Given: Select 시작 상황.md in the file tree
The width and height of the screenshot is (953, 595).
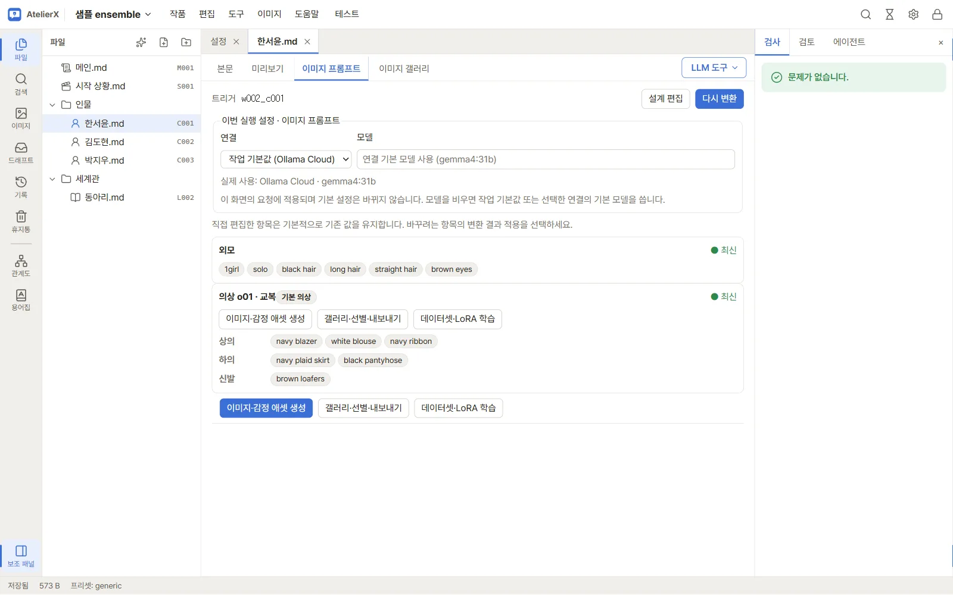Looking at the screenshot, I should [122, 86].
